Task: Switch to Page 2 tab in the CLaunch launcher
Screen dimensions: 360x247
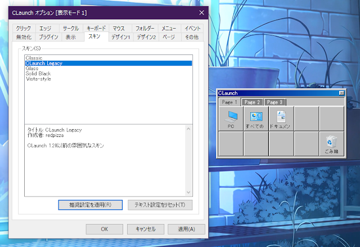Action: [x=252, y=102]
